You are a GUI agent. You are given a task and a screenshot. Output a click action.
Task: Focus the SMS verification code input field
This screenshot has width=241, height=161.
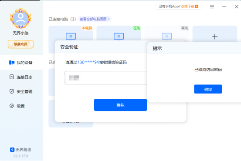pyautogui.click(x=106, y=77)
